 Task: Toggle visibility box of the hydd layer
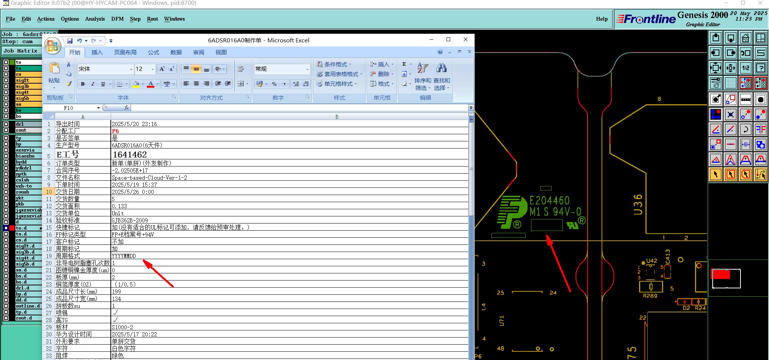pos(6,162)
